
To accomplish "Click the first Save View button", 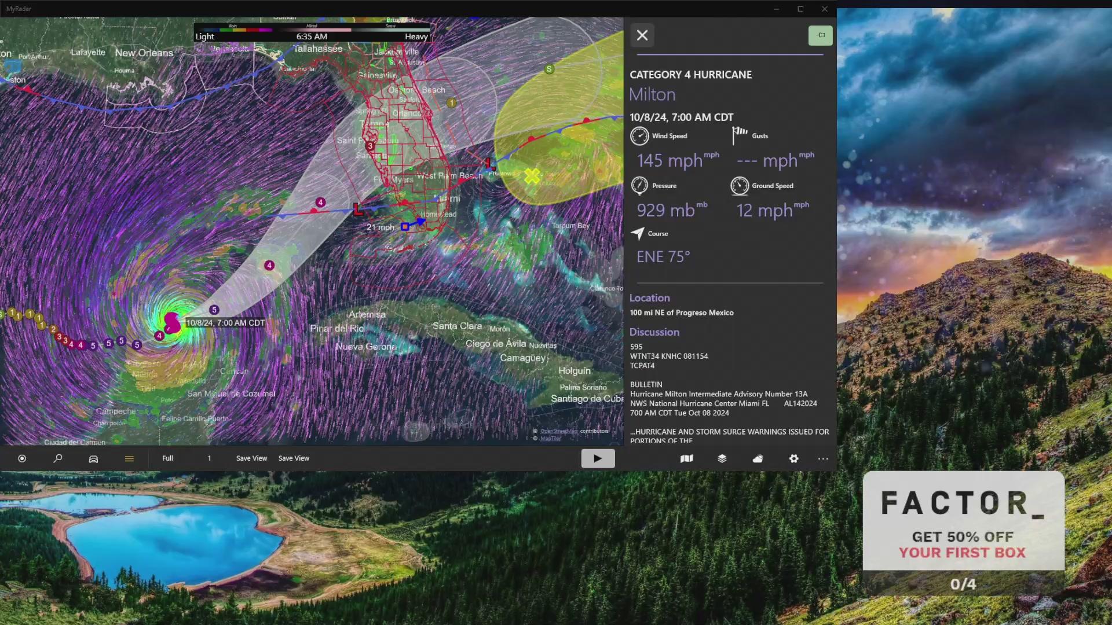I will (251, 458).
